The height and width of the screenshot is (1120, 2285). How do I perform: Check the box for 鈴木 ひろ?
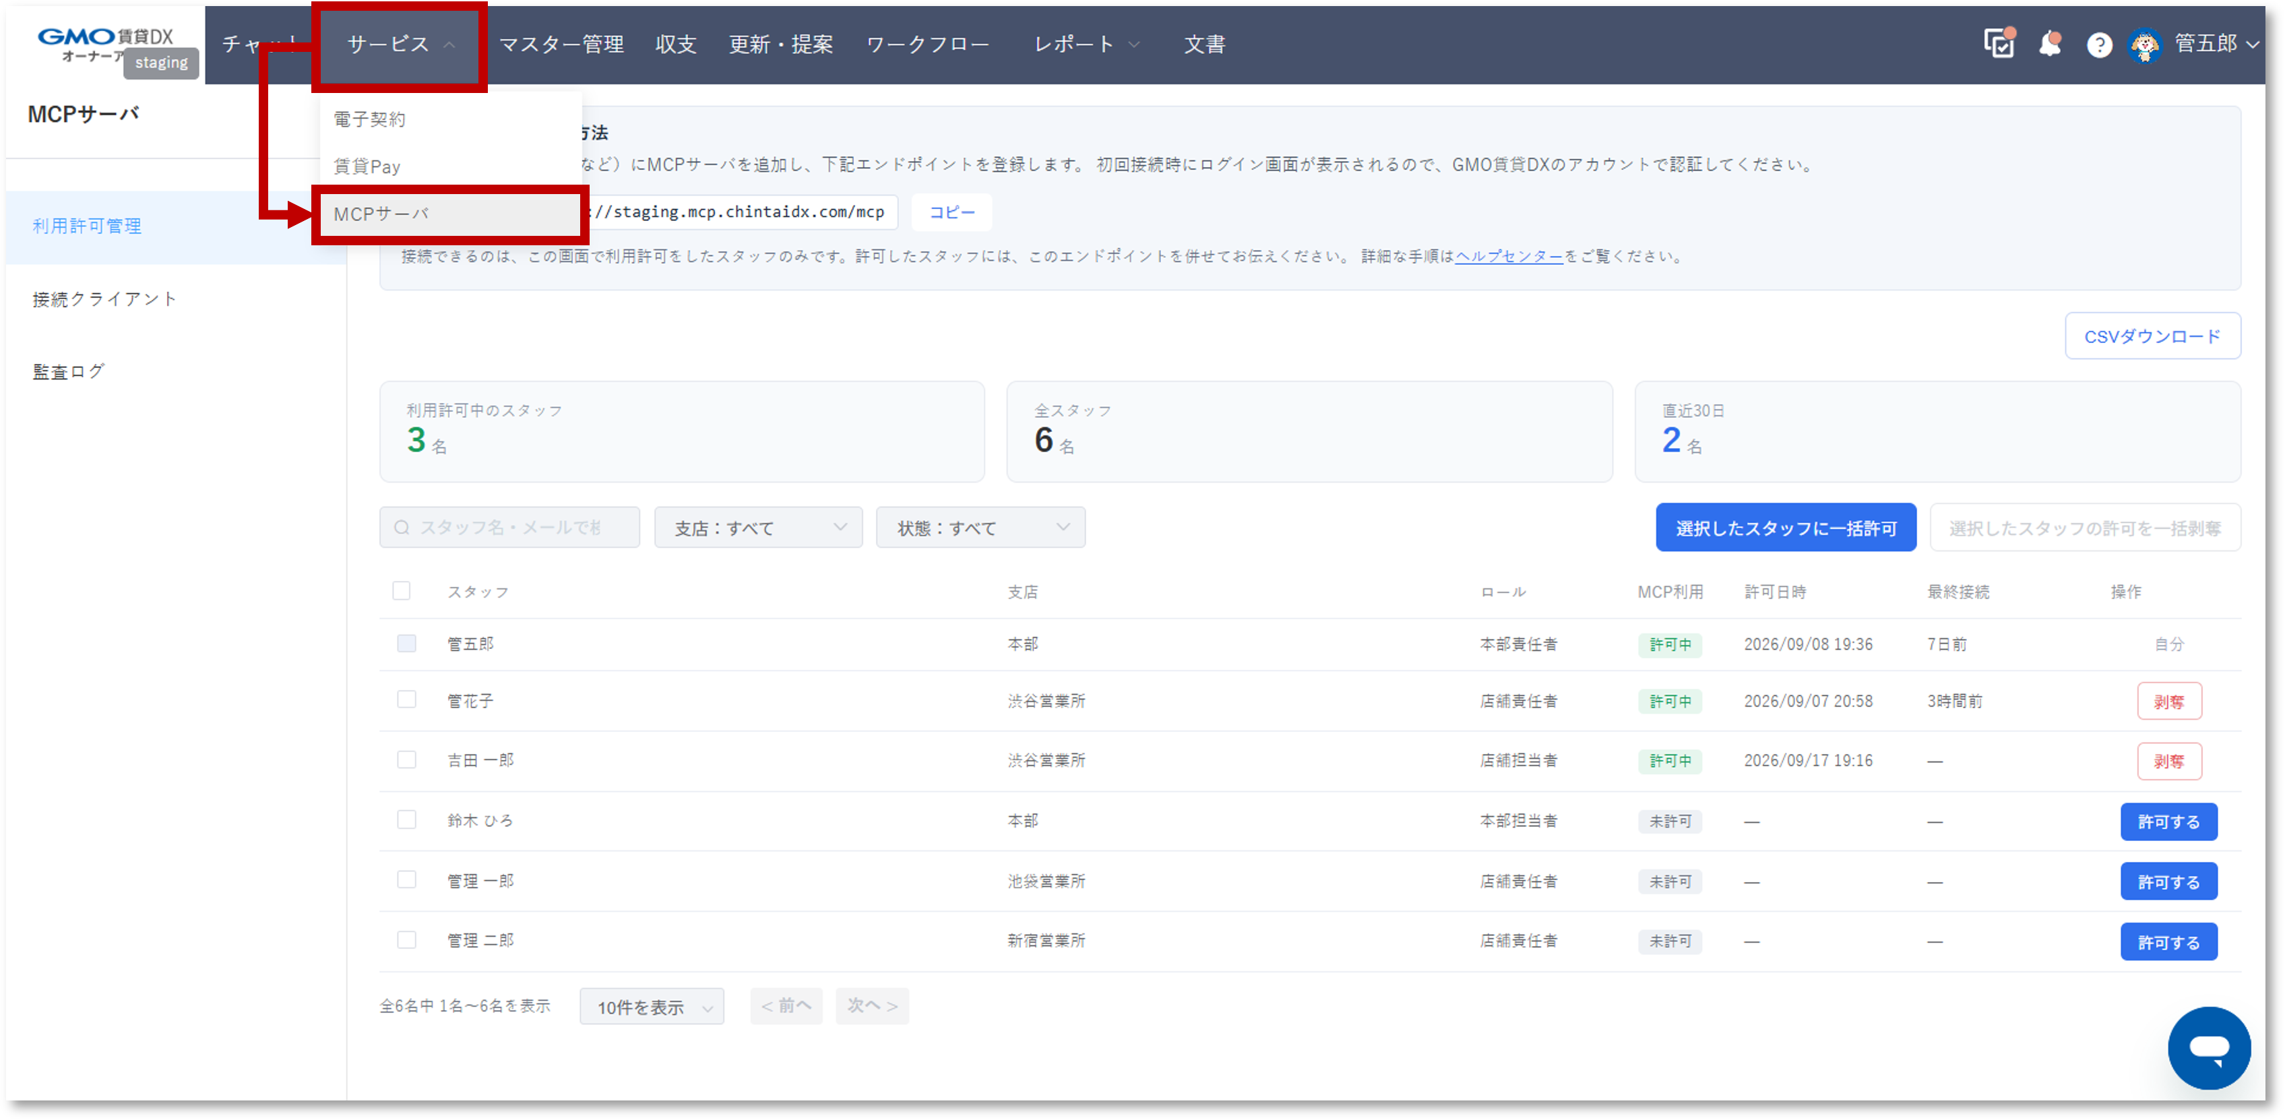point(406,819)
